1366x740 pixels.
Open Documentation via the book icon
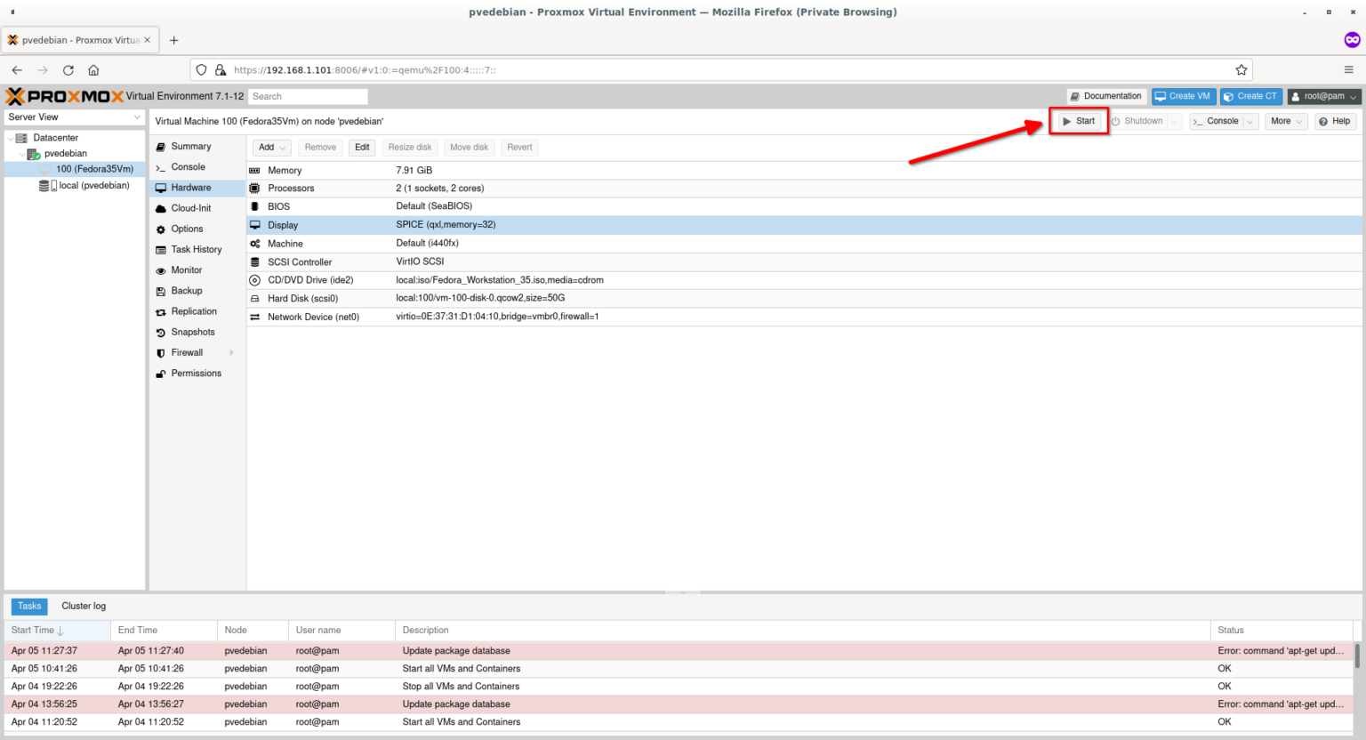(x=1080, y=95)
